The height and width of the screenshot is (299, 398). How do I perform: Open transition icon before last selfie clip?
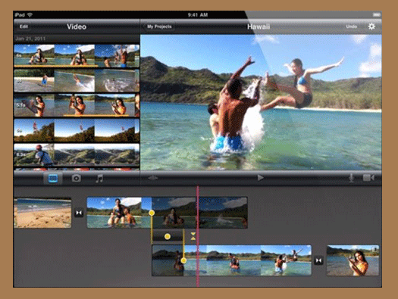pos(318,260)
